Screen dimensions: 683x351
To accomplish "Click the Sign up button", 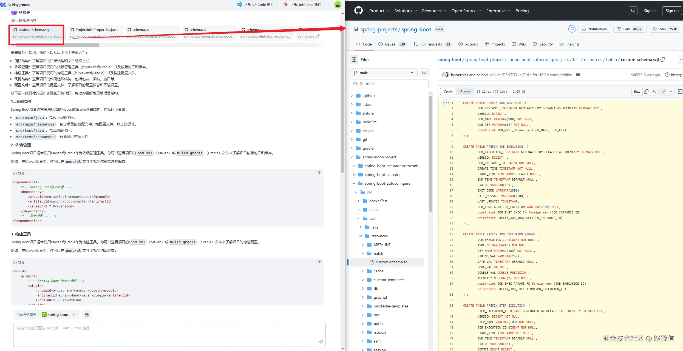I will (x=672, y=11).
